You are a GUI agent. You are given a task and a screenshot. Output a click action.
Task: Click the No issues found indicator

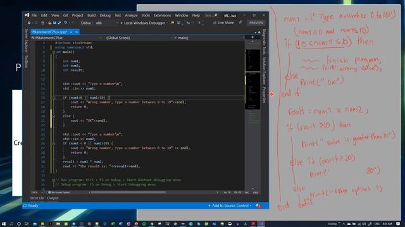(x=59, y=192)
